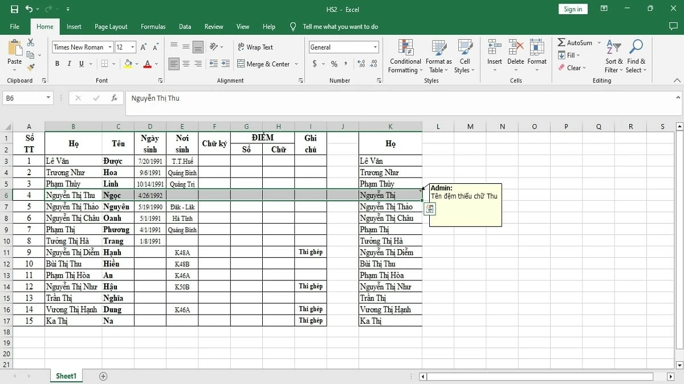Expand the Number Format dropdown showing General

click(373, 47)
